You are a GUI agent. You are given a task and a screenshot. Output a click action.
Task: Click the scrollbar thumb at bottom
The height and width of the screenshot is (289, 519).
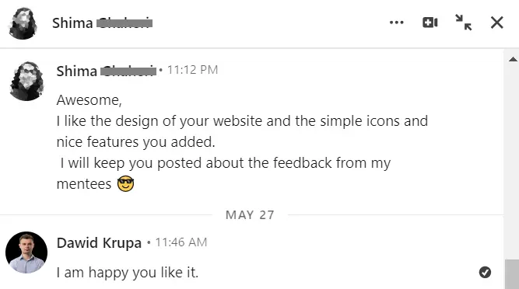point(512,274)
